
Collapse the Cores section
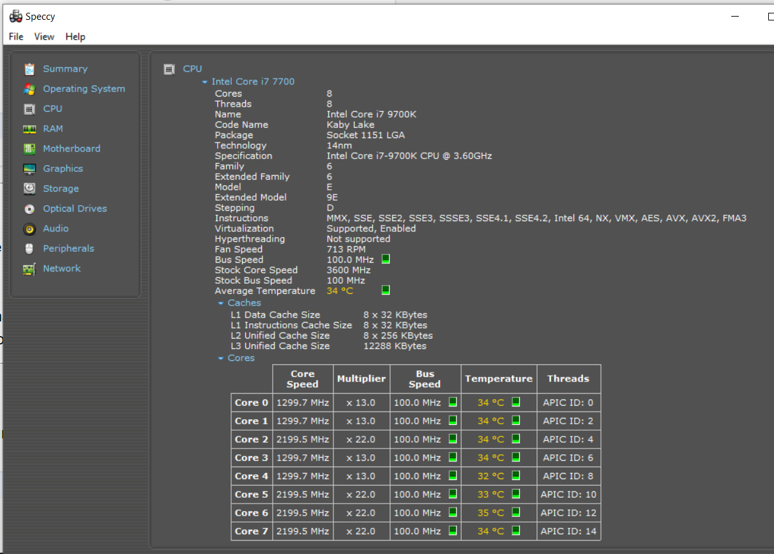click(x=221, y=358)
